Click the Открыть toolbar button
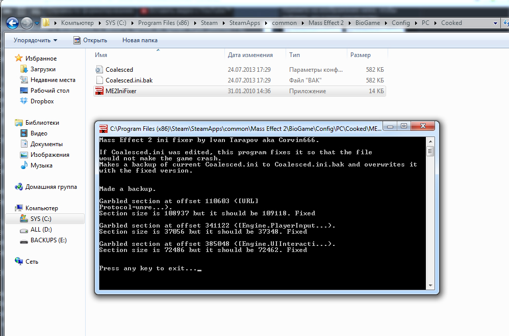This screenshot has width=509, height=336. coord(90,40)
